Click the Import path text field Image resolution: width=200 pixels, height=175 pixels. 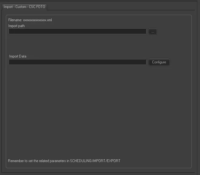[x=77, y=31]
